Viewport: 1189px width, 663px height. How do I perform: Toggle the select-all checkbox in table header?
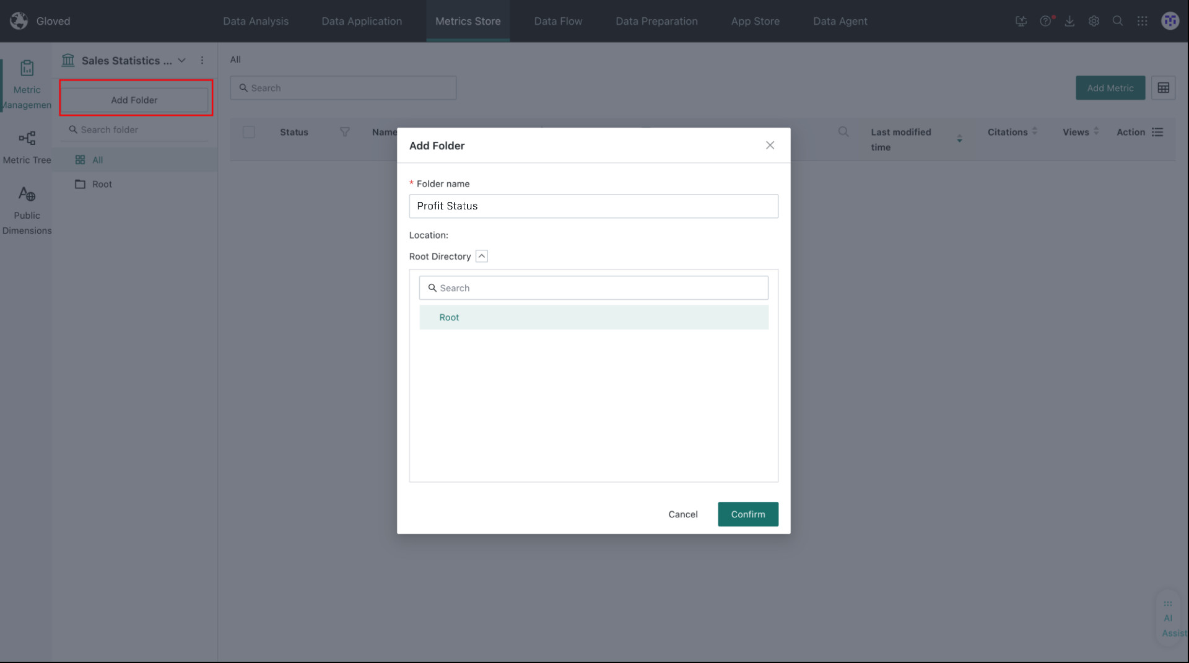[x=249, y=132]
